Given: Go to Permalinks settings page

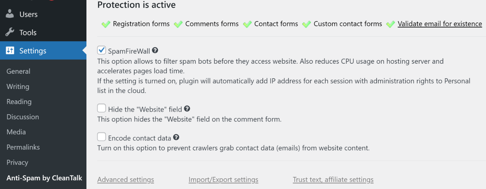Looking at the screenshot, I should pos(23,147).
